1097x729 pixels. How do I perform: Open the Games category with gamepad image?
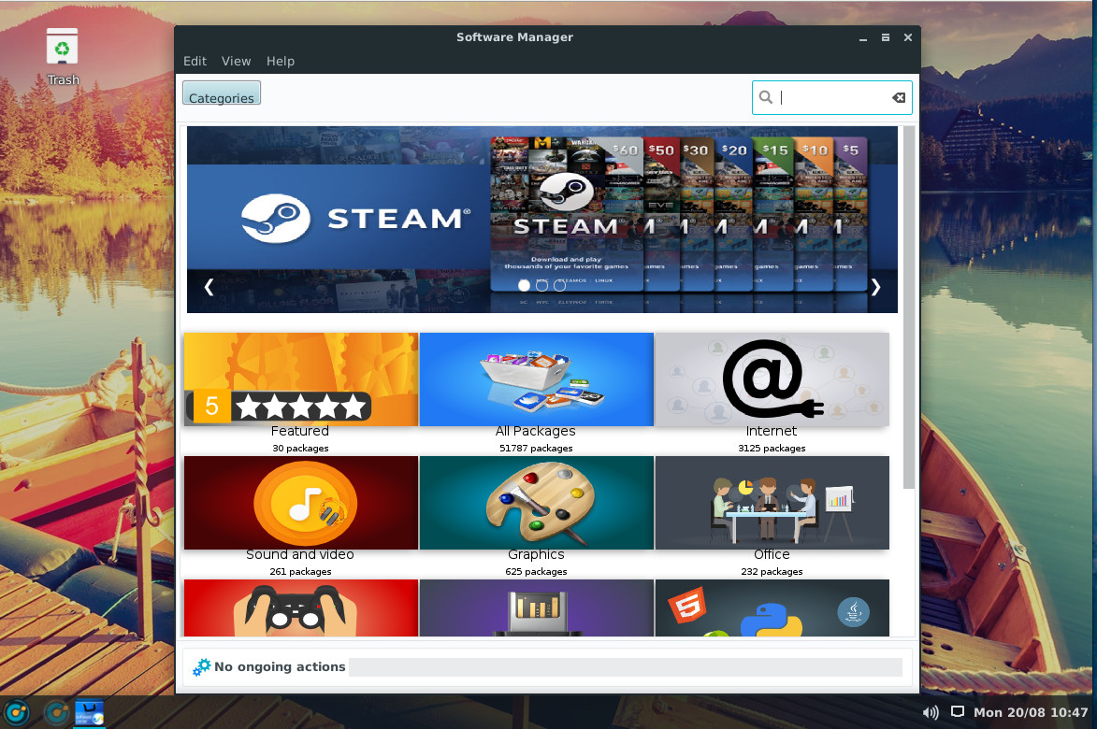301,607
